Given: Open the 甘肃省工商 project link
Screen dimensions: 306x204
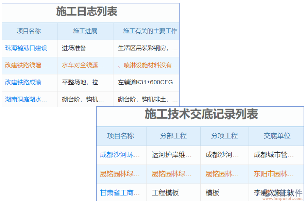Looking at the screenshot, I should [x=119, y=193].
